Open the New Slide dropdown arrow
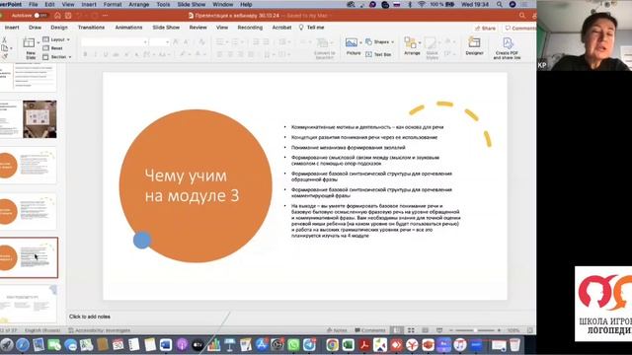Image resolution: width=632 pixels, height=355 pixels. [x=39, y=42]
